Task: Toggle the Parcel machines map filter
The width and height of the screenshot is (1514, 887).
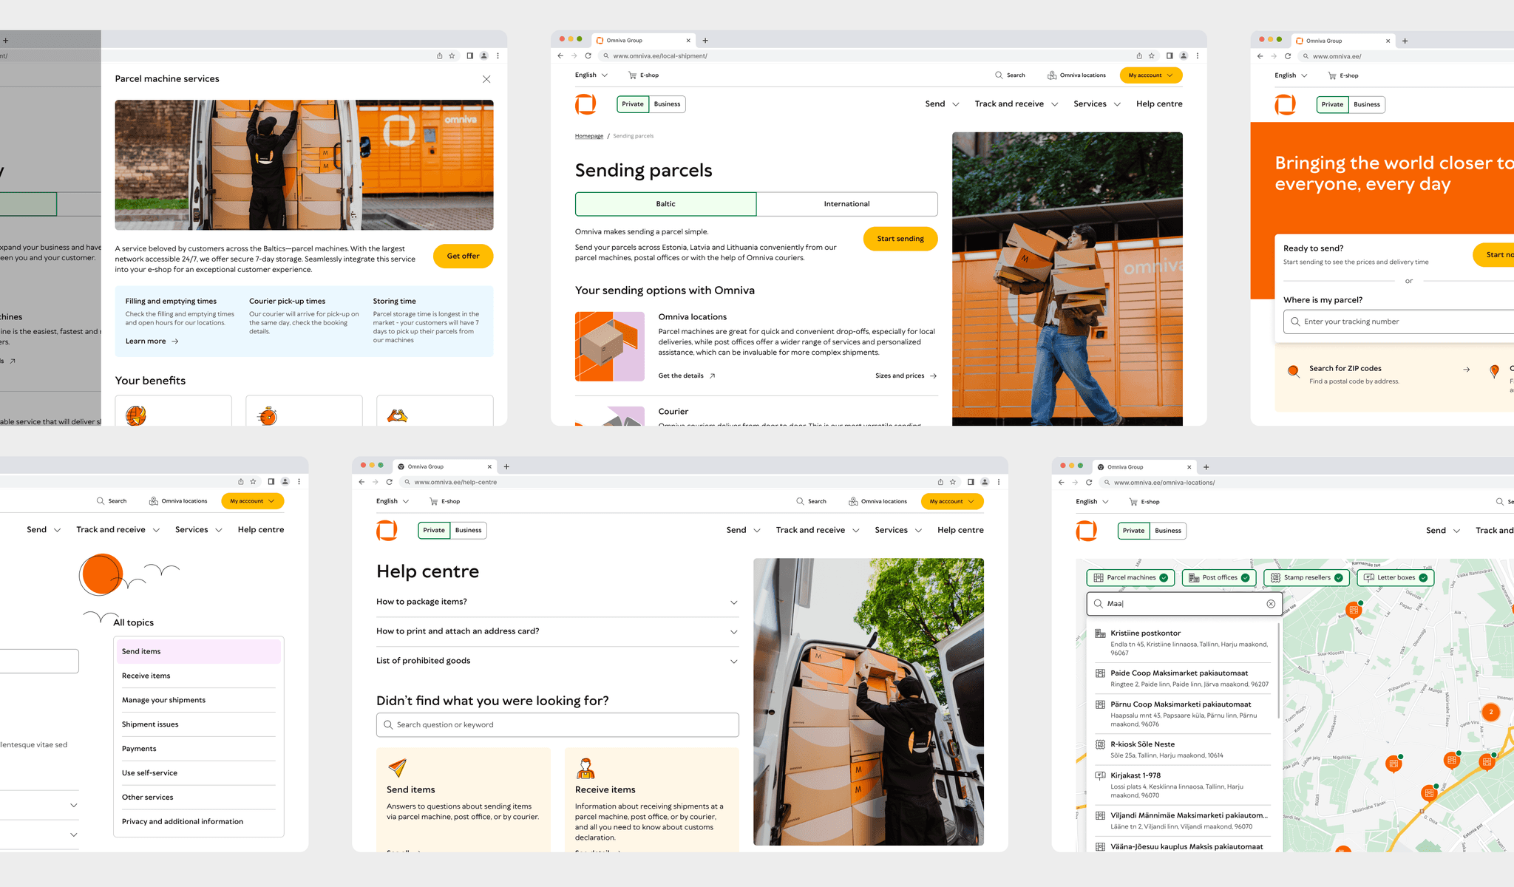Action: click(1130, 577)
